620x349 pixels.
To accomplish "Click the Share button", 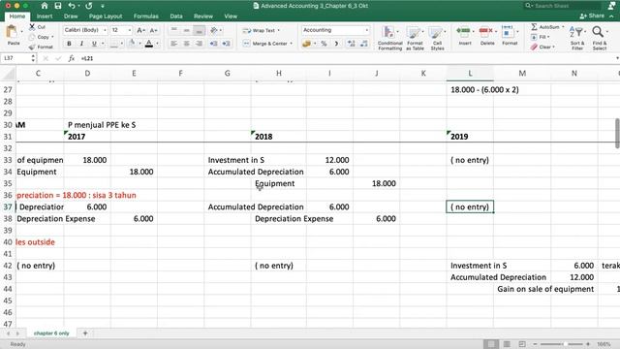I will tap(592, 16).
